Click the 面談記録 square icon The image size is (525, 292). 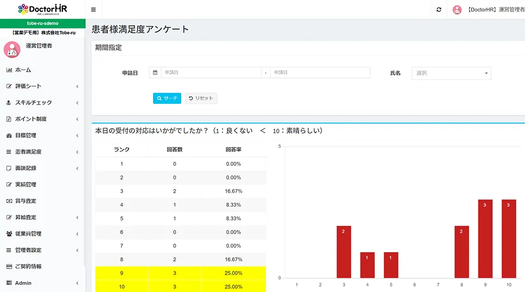click(9, 168)
